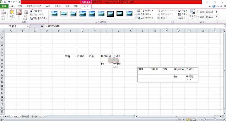Select row 7 header
This screenshot has height=121, width=226.
2,56
